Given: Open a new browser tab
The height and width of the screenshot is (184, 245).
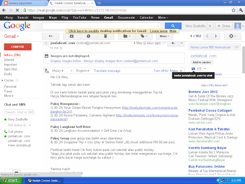Looking at the screenshot, I should click(x=99, y=3).
